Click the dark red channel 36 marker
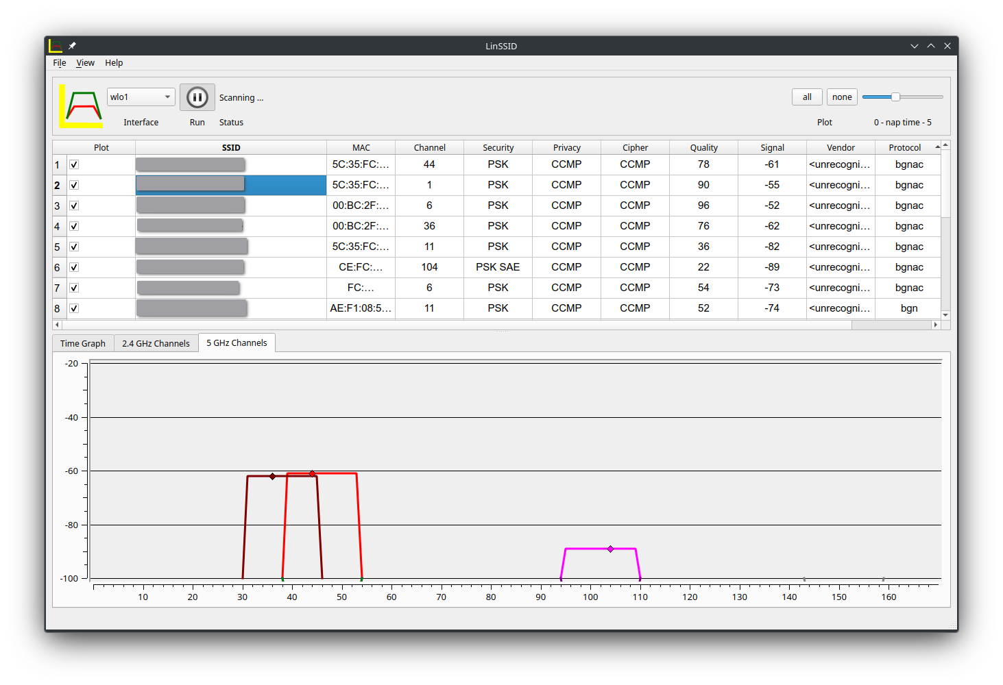1003x685 pixels. pyautogui.click(x=272, y=476)
